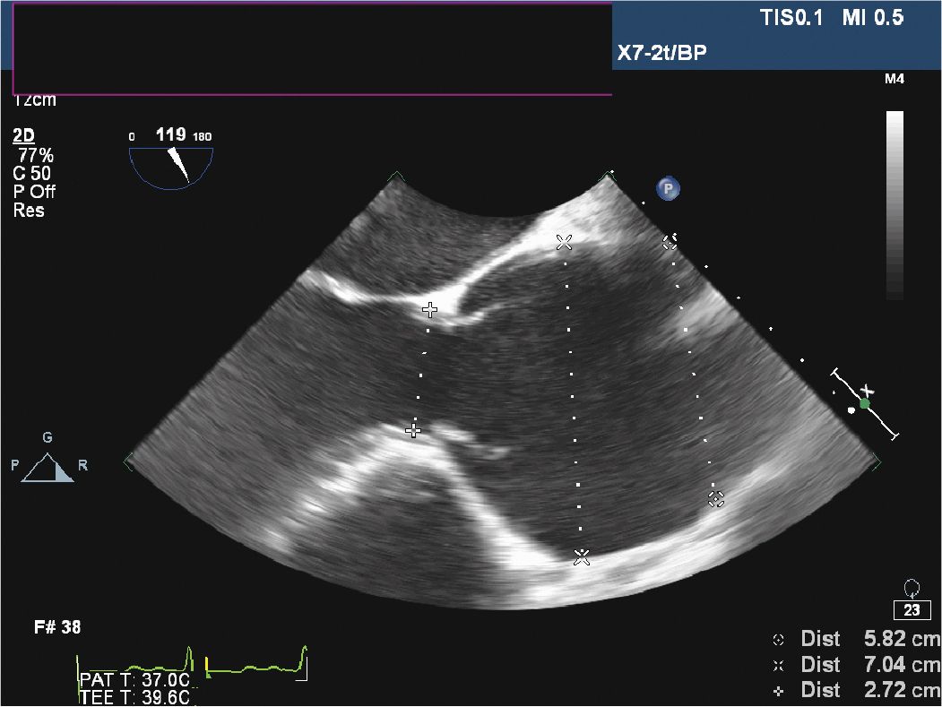This screenshot has height=707, width=942.
Task: Click the M4 processing mode indicator
Action: [894, 79]
